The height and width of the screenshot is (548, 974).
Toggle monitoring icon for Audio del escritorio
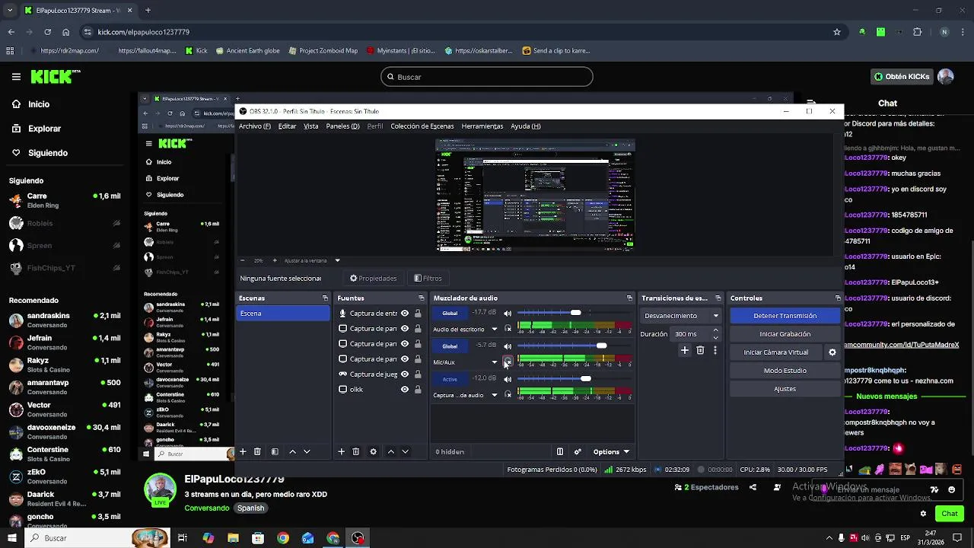pos(508,329)
